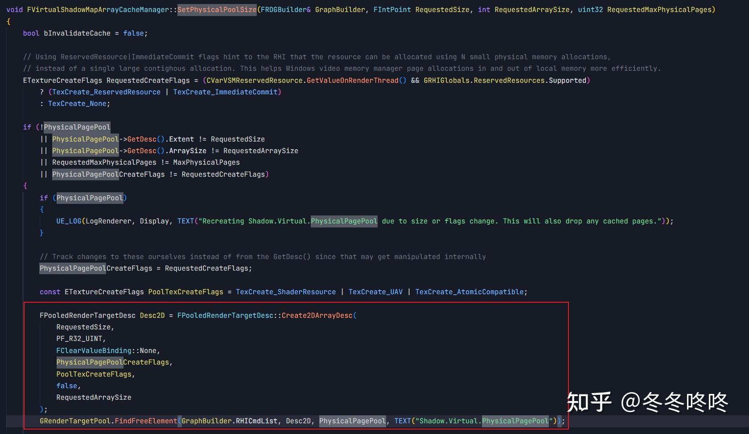
Task: Click the PF_R32_UINT pixel format argument
Action: tap(79, 338)
